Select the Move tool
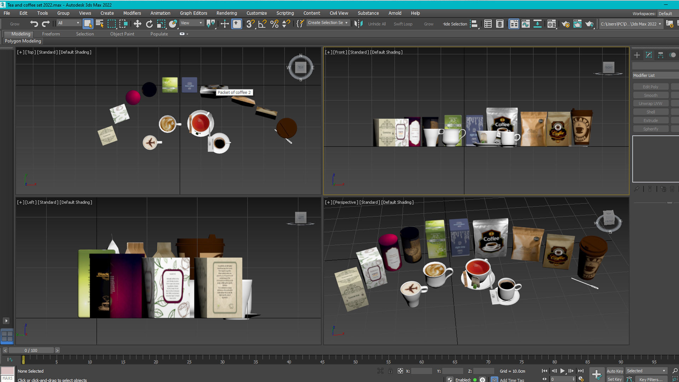The height and width of the screenshot is (382, 679). (137, 24)
